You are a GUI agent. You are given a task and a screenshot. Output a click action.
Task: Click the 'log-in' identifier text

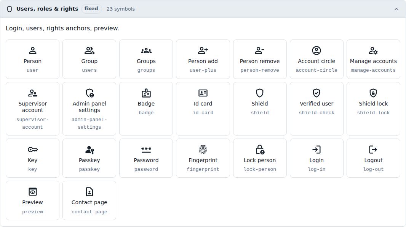click(316, 169)
